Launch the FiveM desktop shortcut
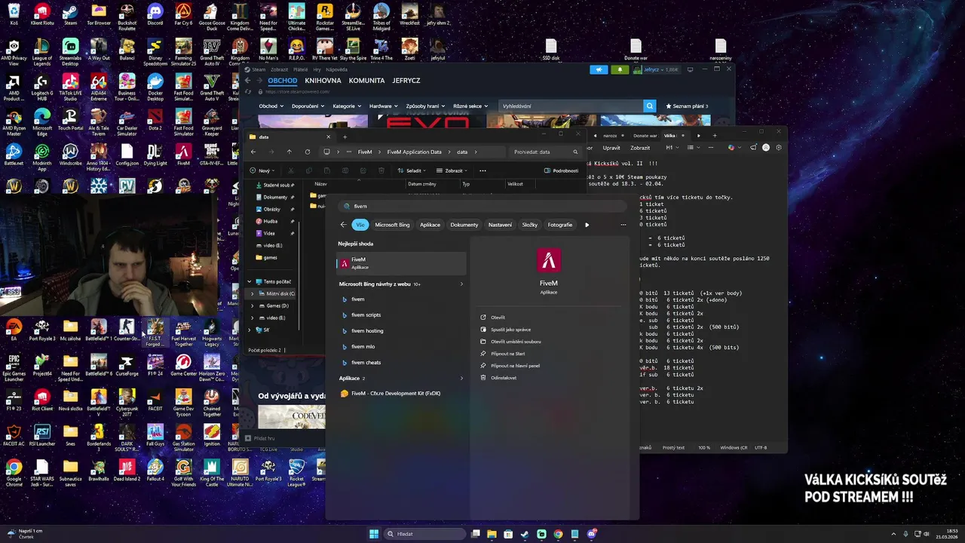This screenshot has width=965, height=543. [183, 155]
